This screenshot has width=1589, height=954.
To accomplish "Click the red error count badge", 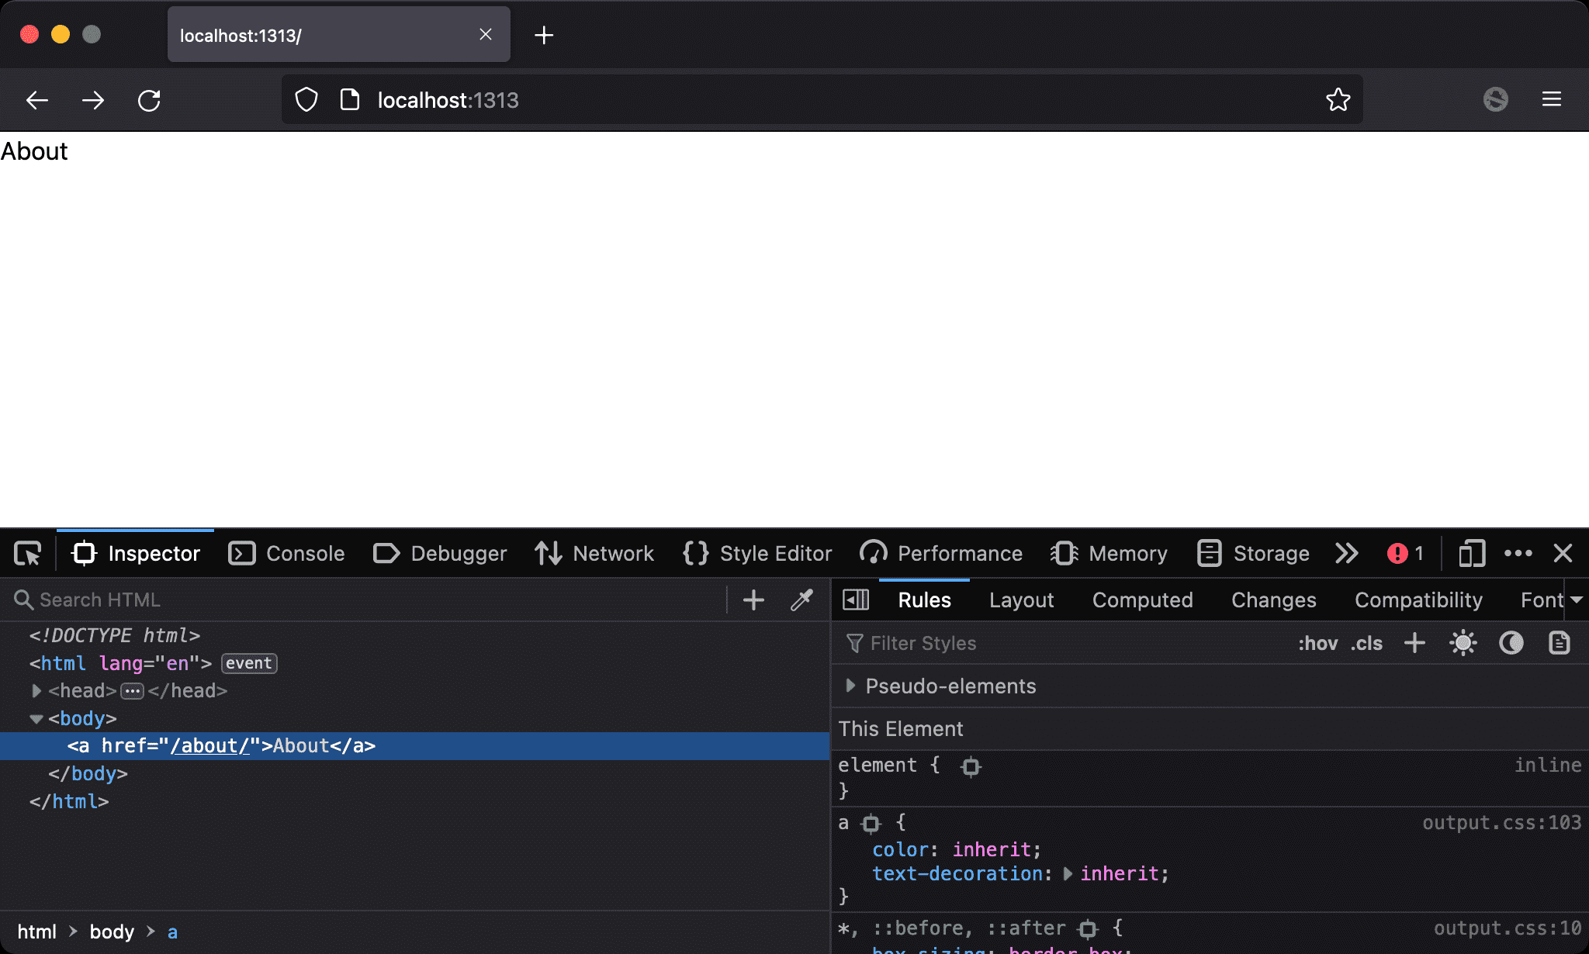I will click(1405, 554).
